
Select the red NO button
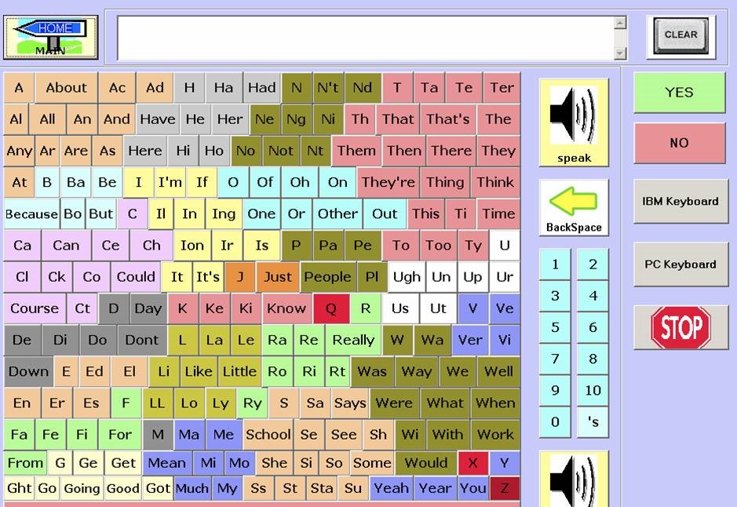[x=679, y=143]
